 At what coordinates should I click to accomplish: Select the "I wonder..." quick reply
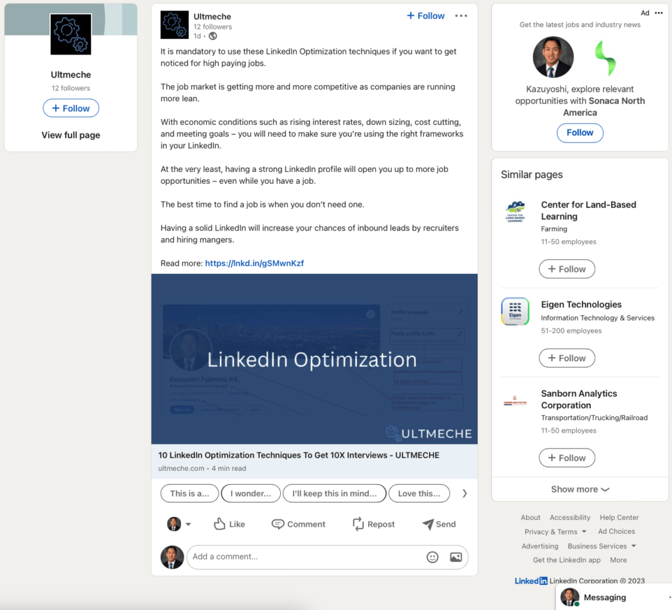click(x=251, y=493)
